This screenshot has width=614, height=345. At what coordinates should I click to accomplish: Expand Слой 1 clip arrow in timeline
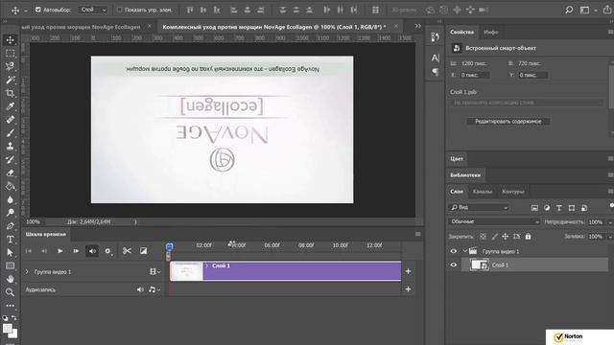207,266
